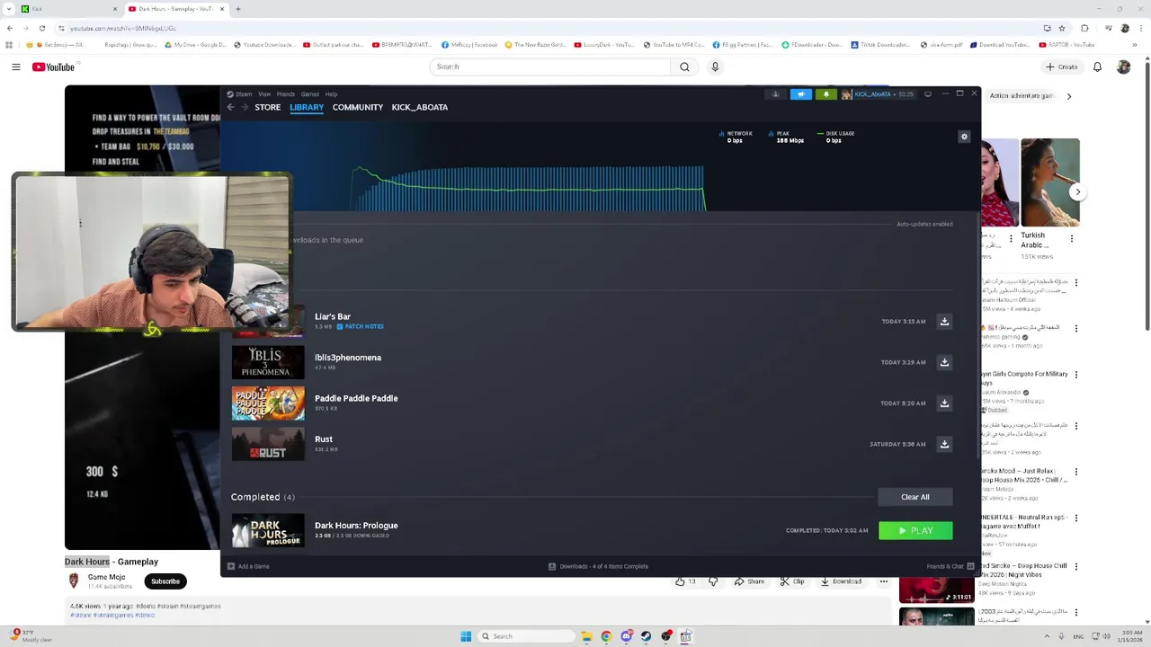Open YouTube Create button
The width and height of the screenshot is (1151, 647).
[x=1061, y=66]
